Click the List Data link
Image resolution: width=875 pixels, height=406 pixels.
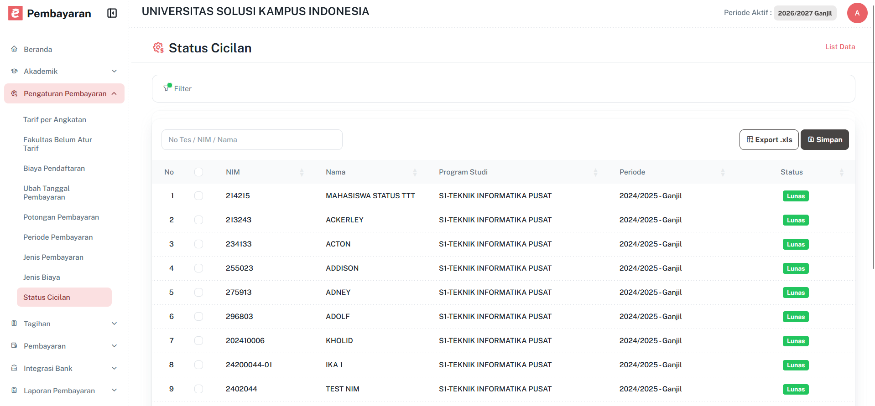[840, 47]
